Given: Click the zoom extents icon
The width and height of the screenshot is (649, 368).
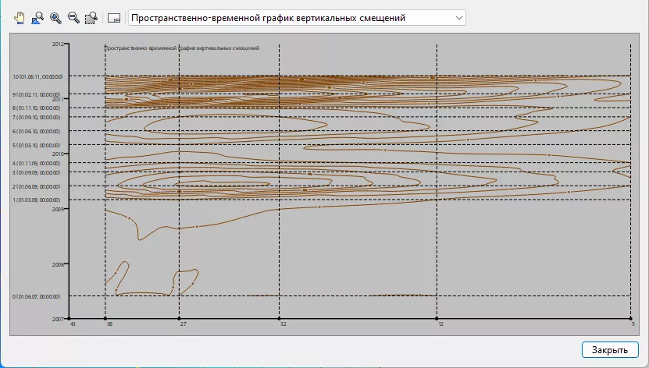Looking at the screenshot, I should click(x=37, y=17).
